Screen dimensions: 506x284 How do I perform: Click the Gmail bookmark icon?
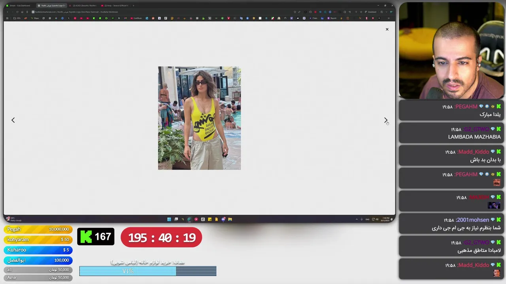125,18
